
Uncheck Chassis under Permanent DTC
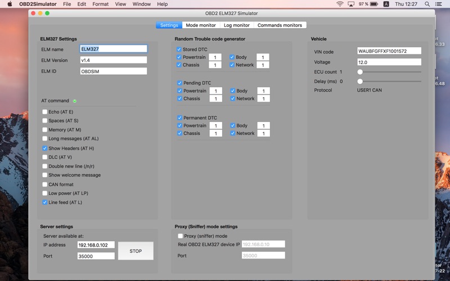(x=179, y=133)
